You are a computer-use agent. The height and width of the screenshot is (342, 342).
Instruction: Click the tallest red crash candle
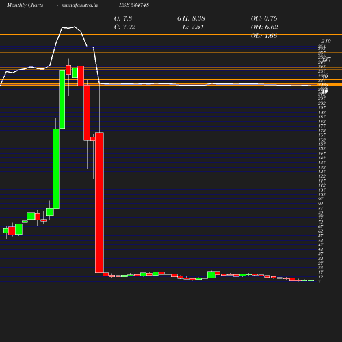coord(99,202)
